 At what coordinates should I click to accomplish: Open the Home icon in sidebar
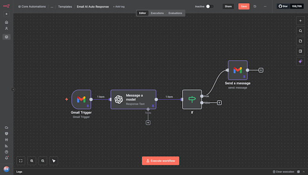click(x=6, y=22)
